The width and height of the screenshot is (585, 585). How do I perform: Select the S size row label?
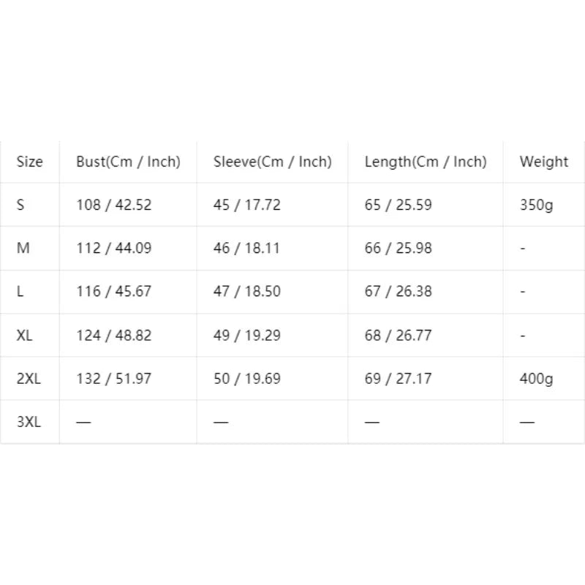tap(29, 205)
